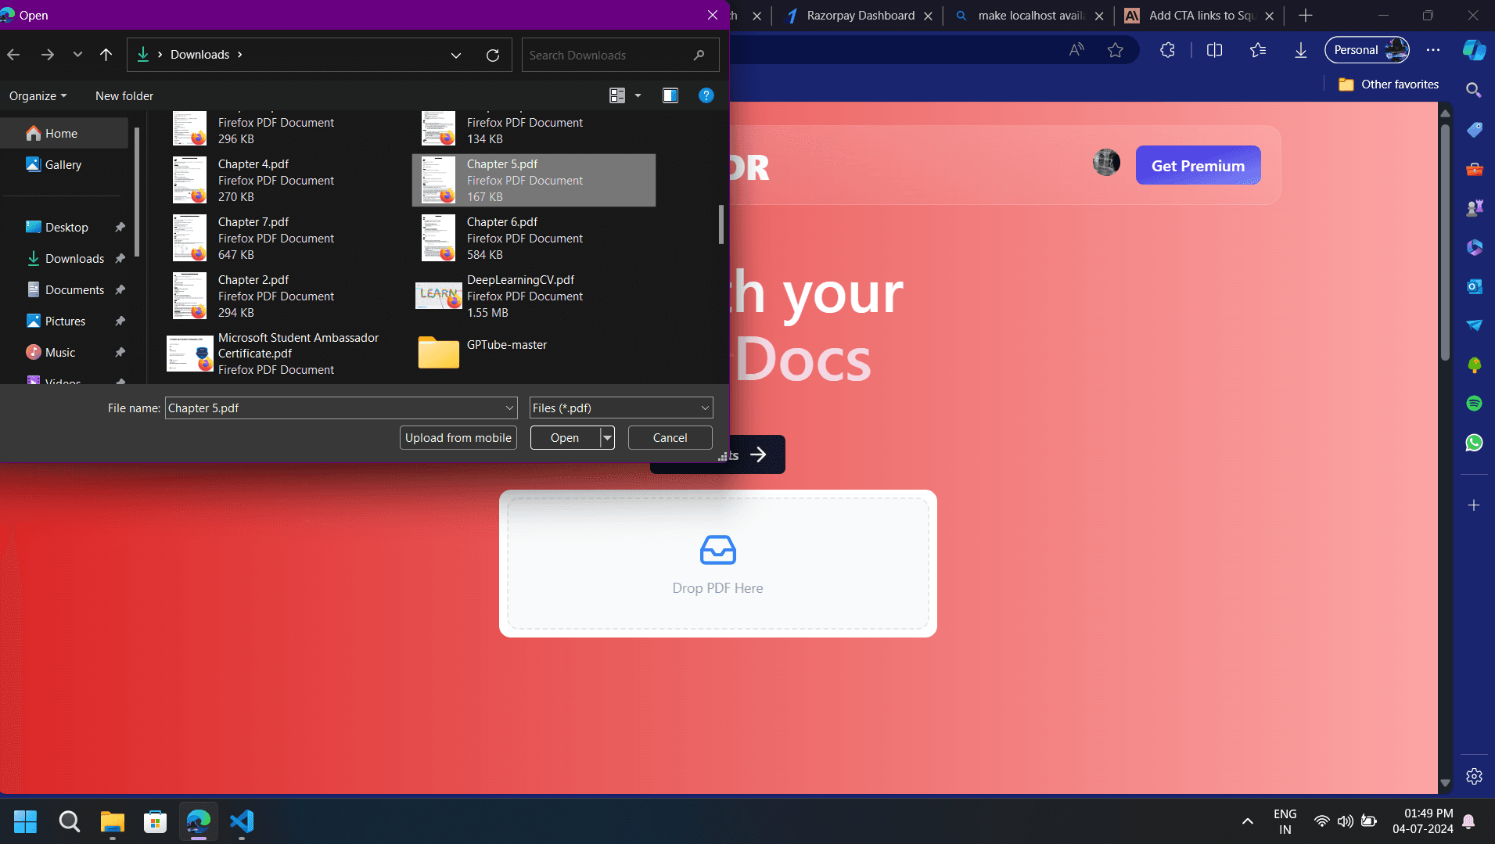Click the Get Premium button

coord(1197,166)
